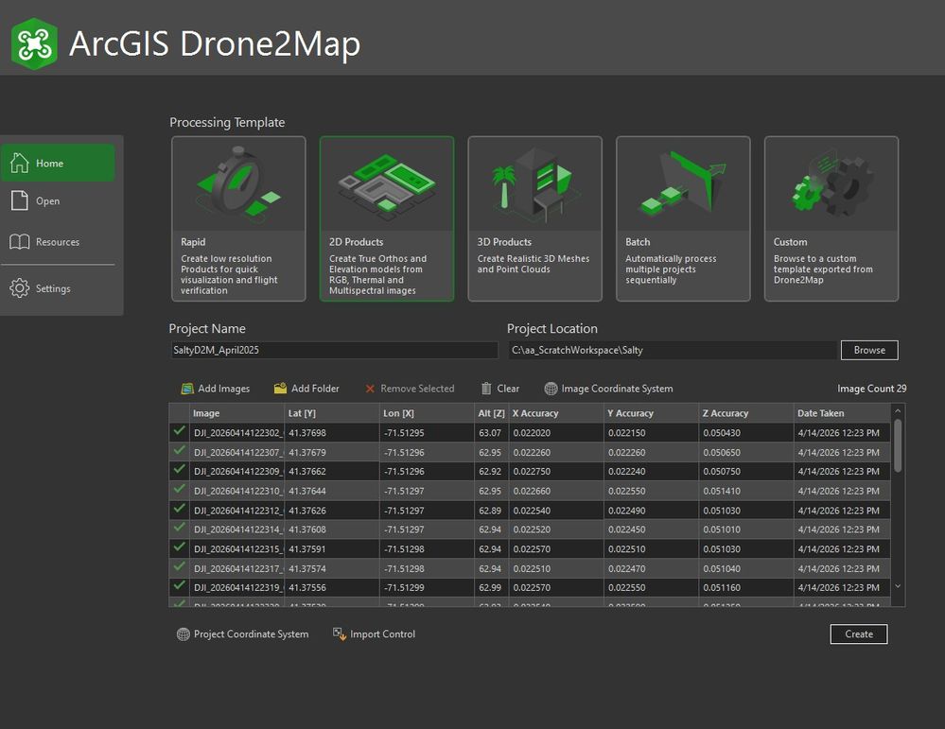Click the Remove Selected red X icon

point(370,389)
